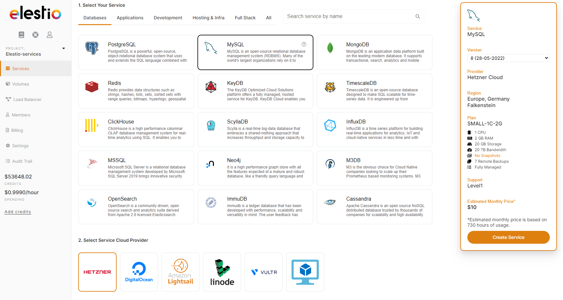Open the user account profile icon
The height and width of the screenshot is (300, 563).
tap(50, 35)
